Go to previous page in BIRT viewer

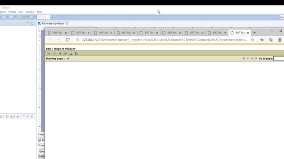248,58
